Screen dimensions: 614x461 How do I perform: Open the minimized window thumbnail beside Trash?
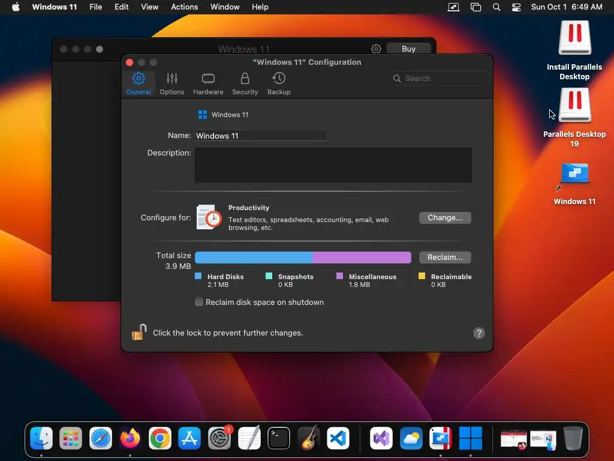[543, 439]
